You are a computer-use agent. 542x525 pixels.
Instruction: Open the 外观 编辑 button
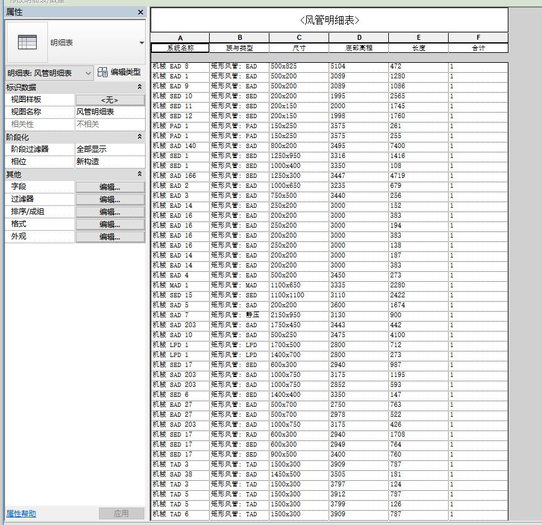click(110, 237)
